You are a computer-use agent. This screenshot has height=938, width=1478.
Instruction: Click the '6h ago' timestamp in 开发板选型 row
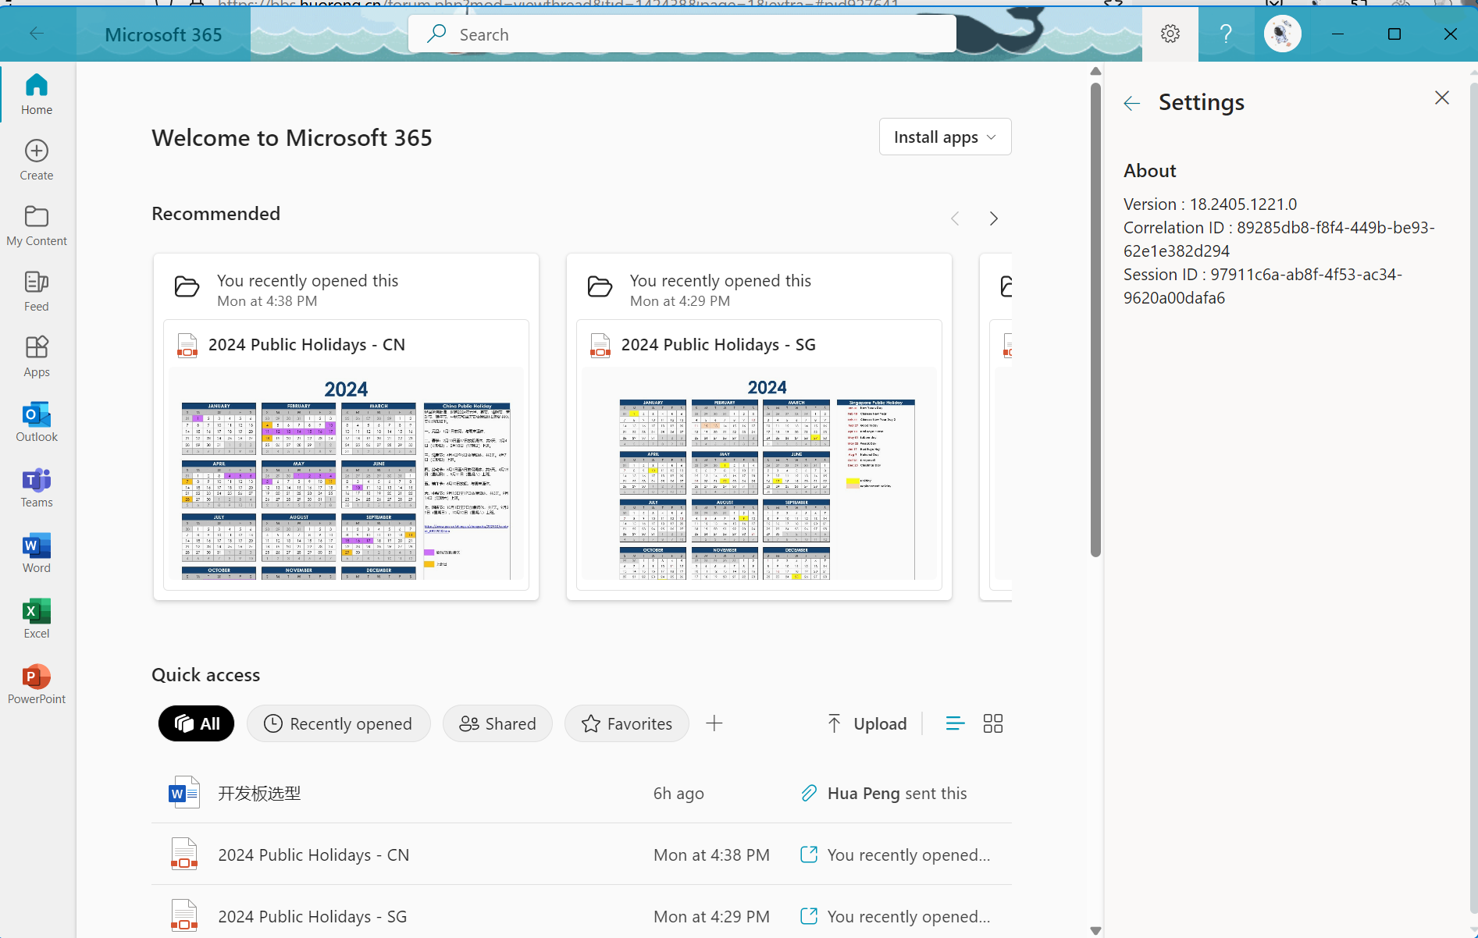coord(678,793)
